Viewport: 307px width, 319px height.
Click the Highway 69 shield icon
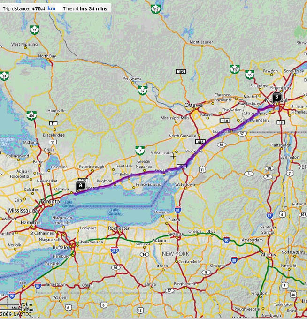click(5, 75)
